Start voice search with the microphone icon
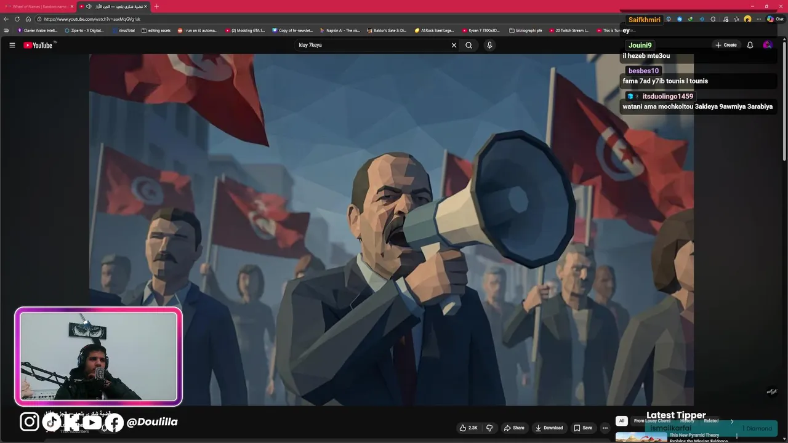The image size is (788, 443). click(x=489, y=45)
